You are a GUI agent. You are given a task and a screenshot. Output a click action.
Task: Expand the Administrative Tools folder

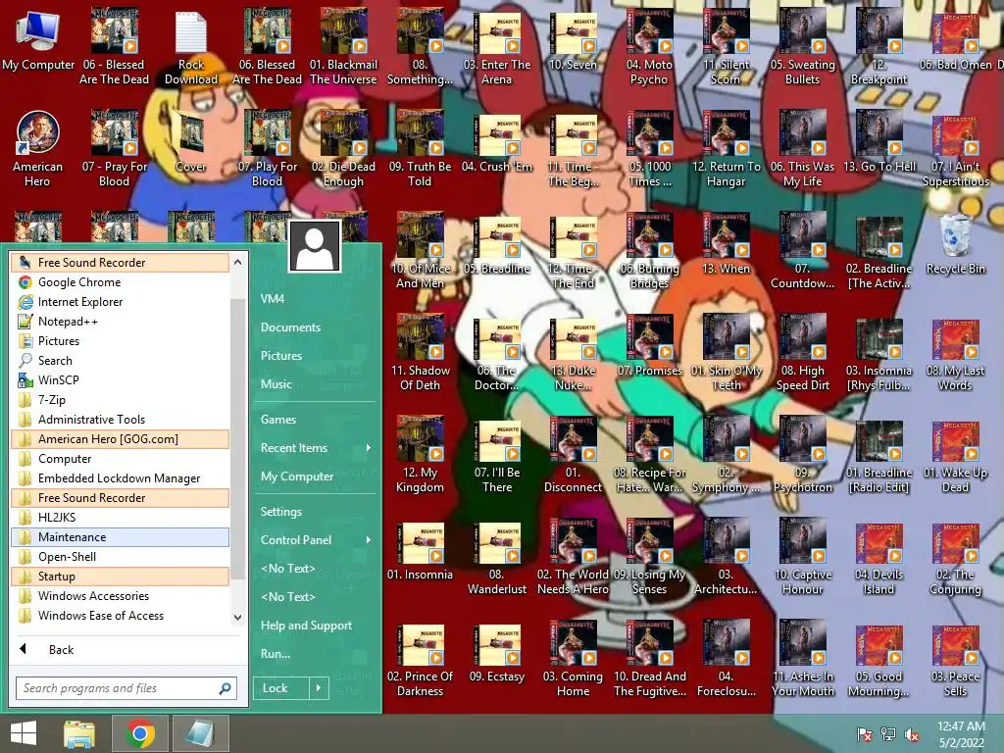pos(120,420)
